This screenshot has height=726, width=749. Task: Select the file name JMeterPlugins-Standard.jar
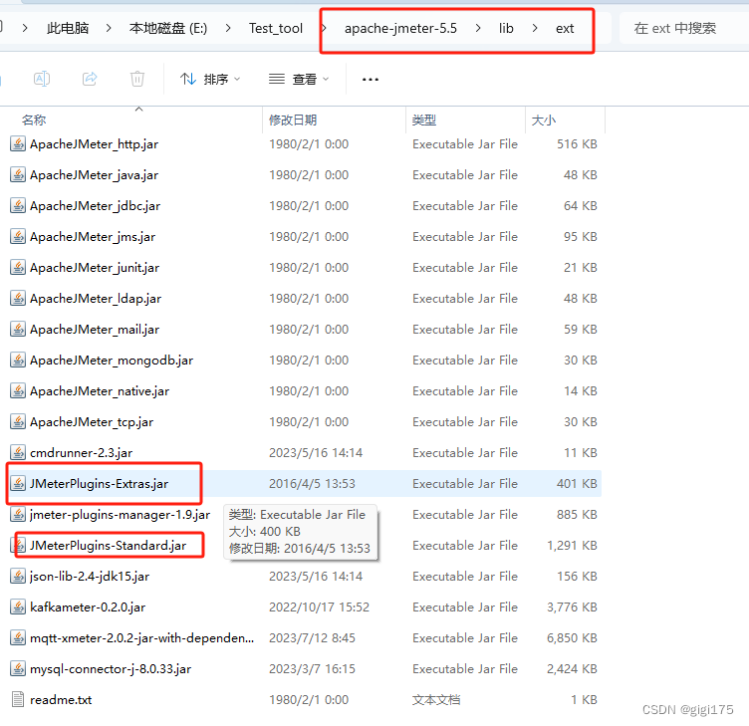[x=108, y=546]
